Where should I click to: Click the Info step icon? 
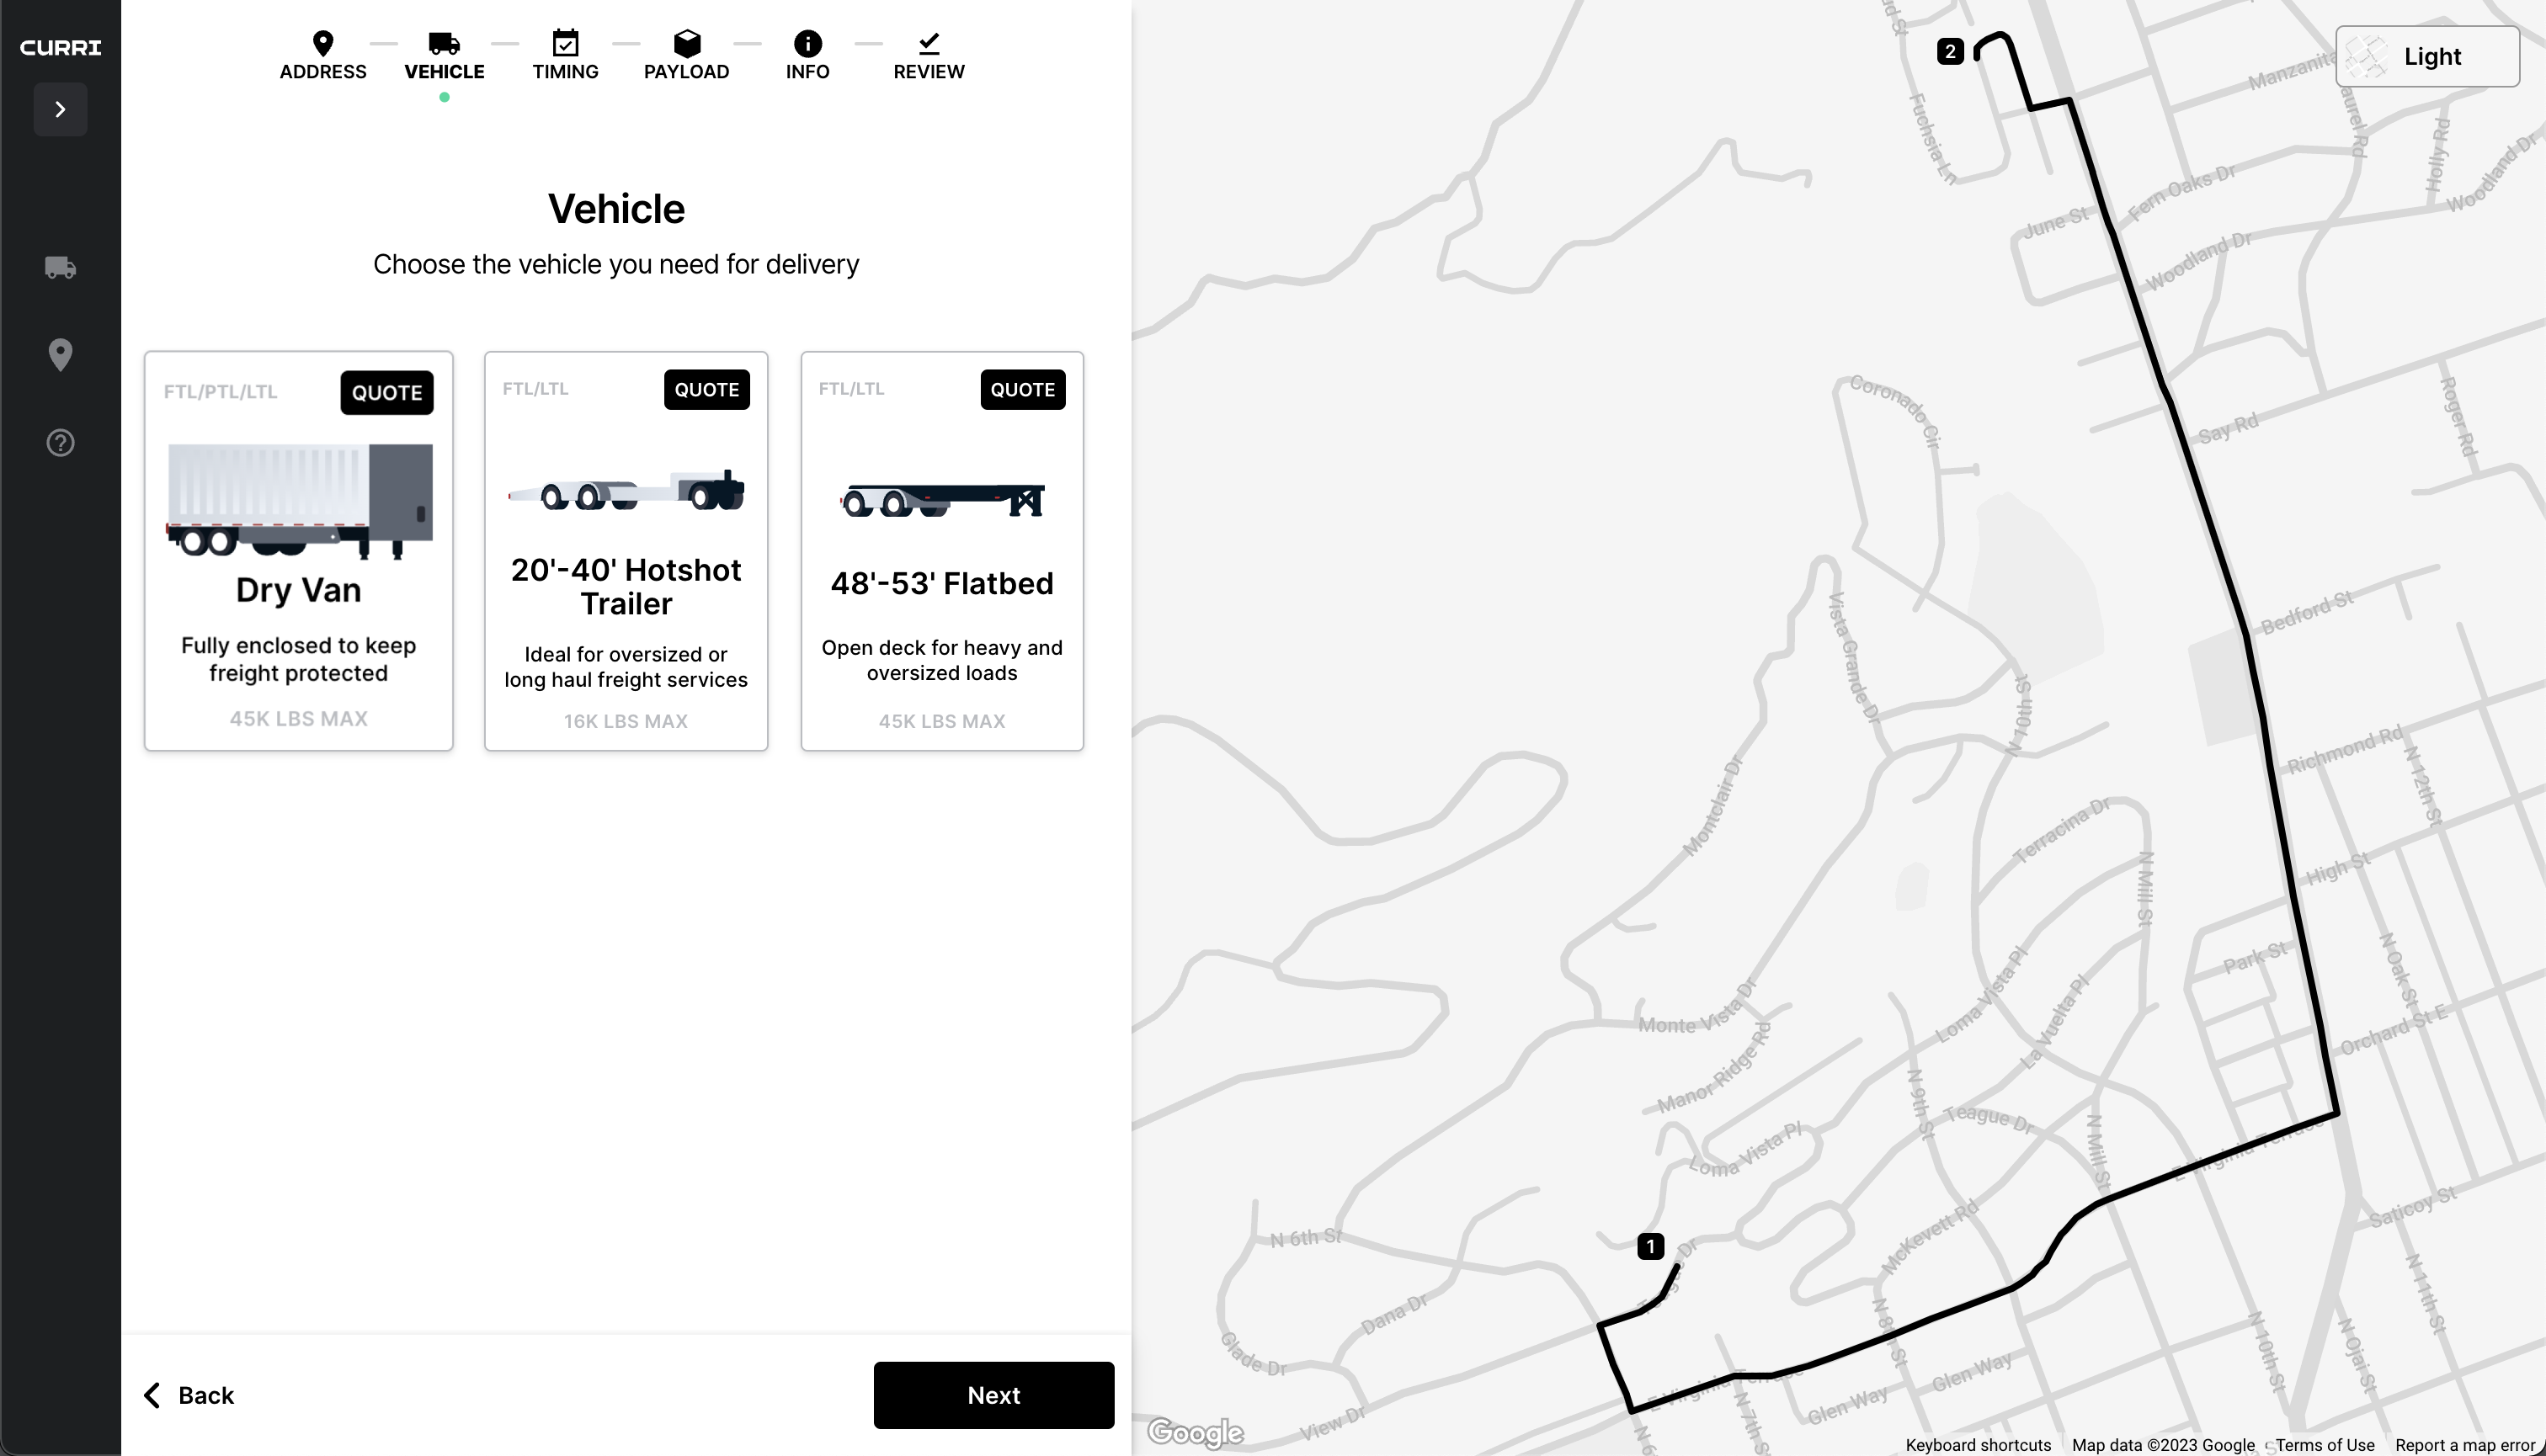coord(807,43)
